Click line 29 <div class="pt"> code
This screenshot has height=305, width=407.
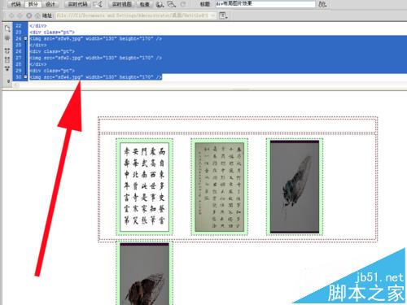coord(52,71)
